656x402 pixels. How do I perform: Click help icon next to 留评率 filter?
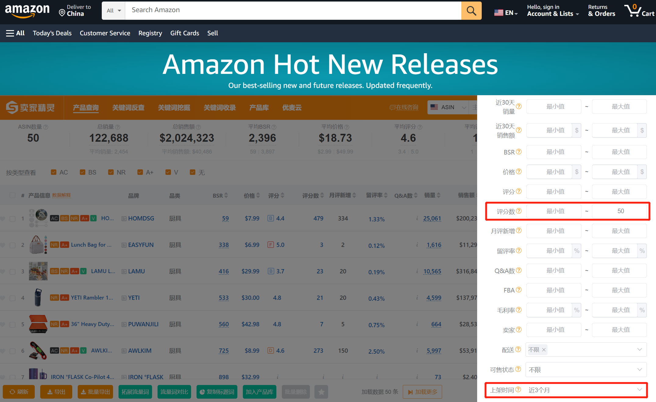[x=519, y=250]
